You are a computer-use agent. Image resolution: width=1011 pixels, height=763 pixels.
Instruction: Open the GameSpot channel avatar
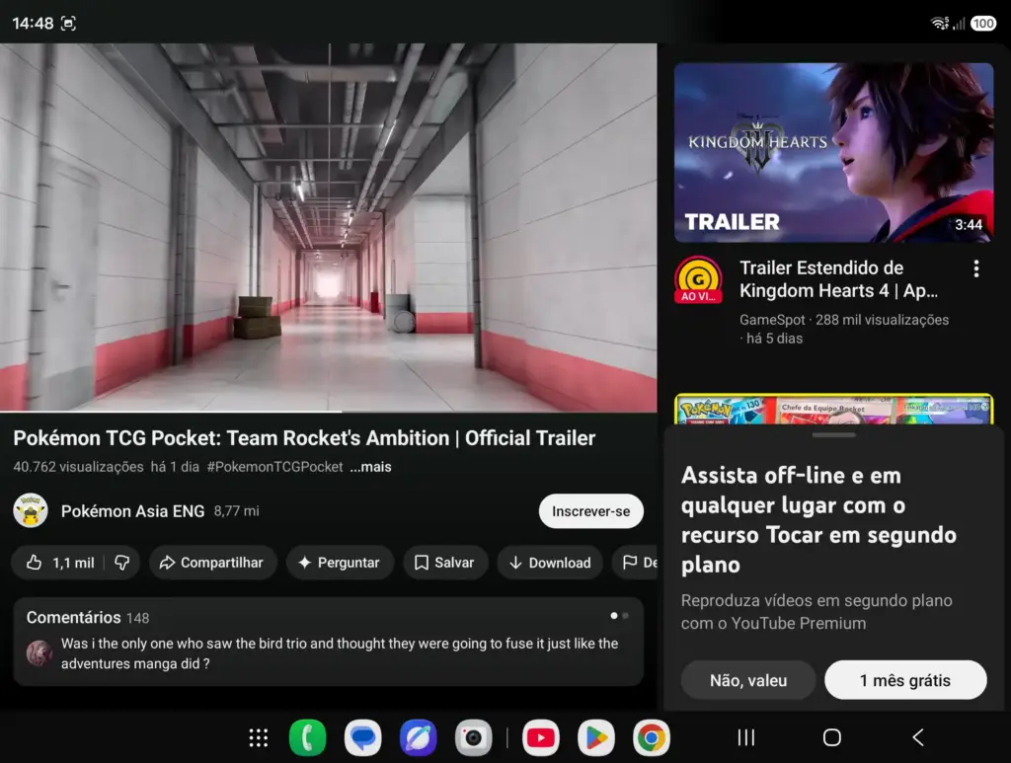698,280
